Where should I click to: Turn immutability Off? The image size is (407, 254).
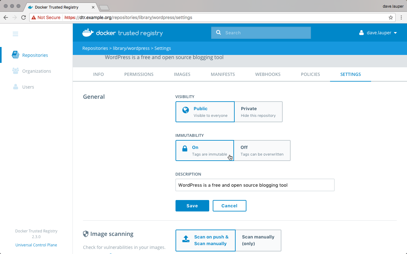262,150
